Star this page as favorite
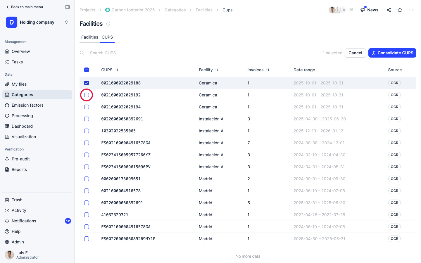This screenshot has height=263, width=421. click(x=400, y=10)
